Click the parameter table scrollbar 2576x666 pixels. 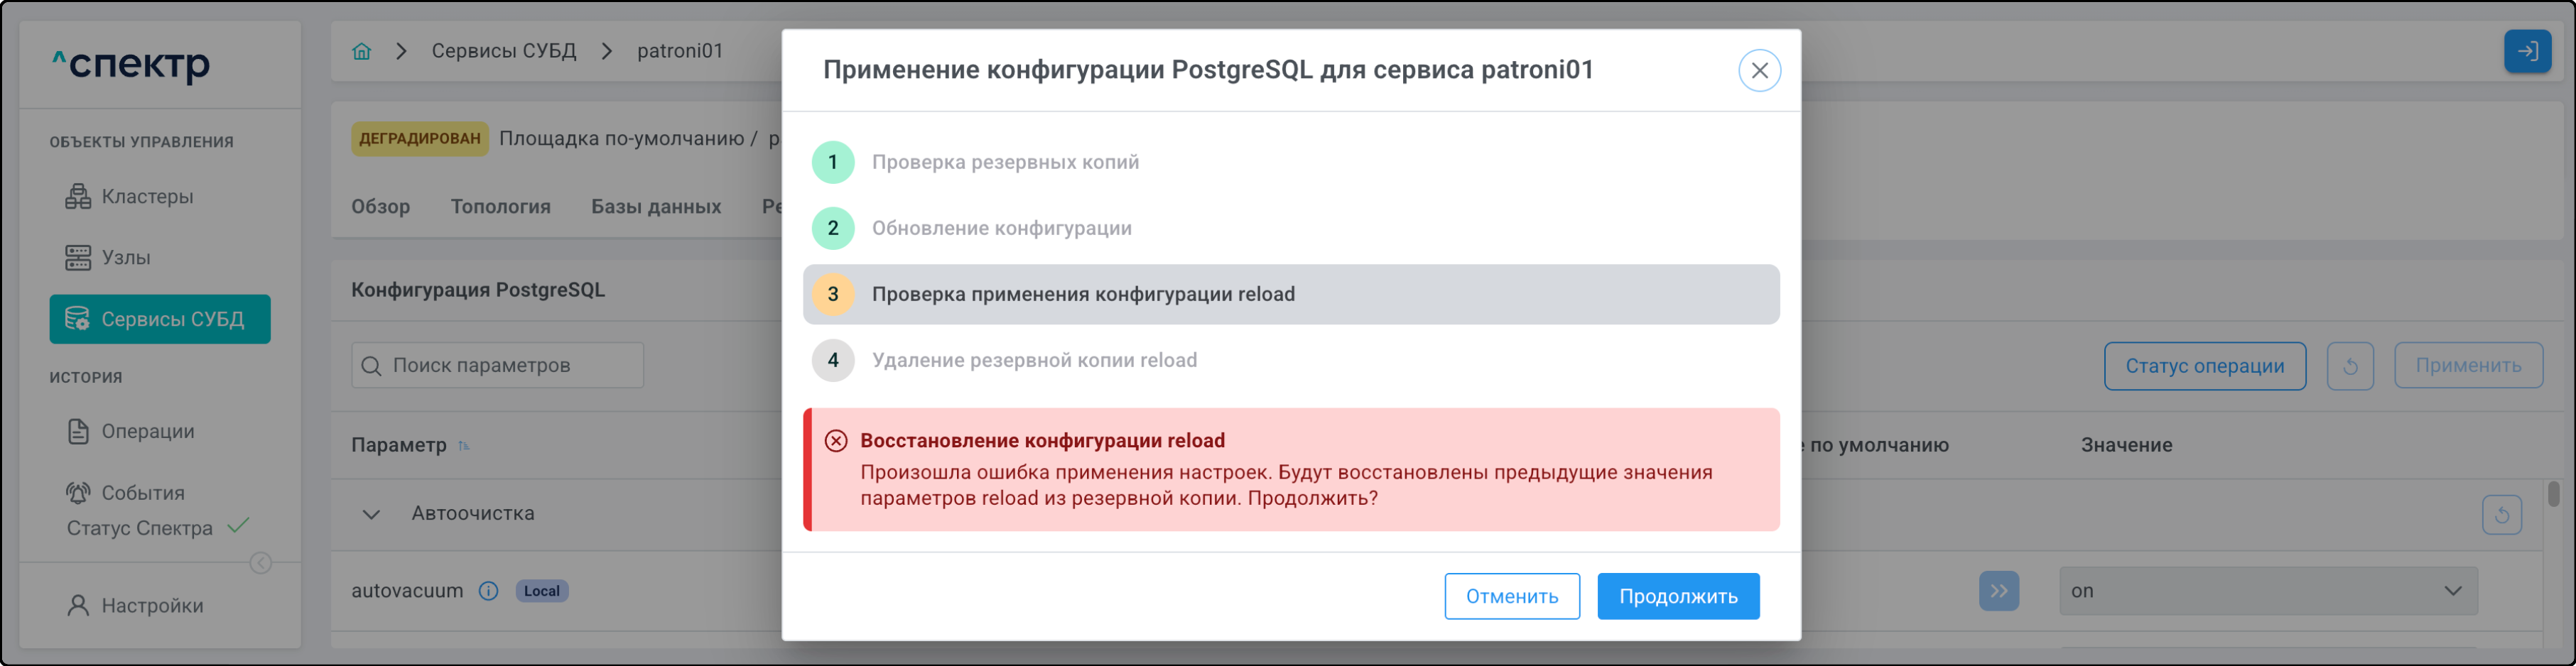(2553, 494)
